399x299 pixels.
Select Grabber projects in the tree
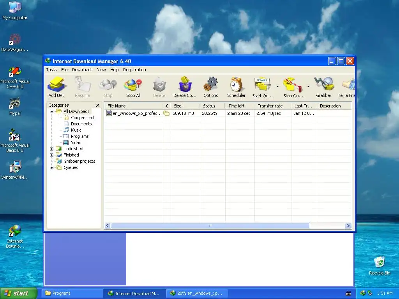coord(79,161)
